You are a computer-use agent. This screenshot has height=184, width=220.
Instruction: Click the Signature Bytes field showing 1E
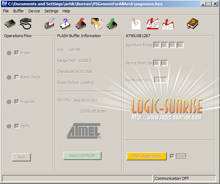coord(165,45)
